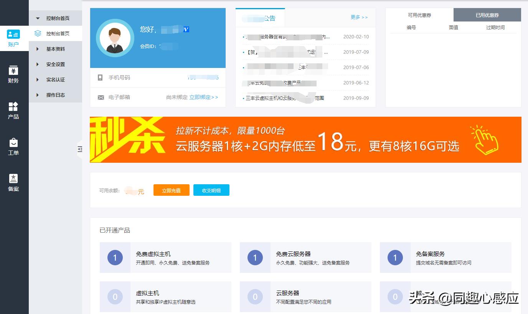Expand the 安全设置 menu section
Viewport: 528px width, 314px height.
click(55, 64)
